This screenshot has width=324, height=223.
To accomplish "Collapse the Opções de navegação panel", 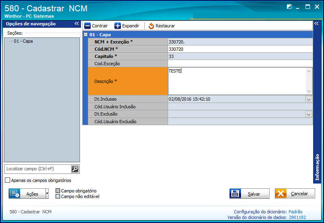I will [x=77, y=23].
